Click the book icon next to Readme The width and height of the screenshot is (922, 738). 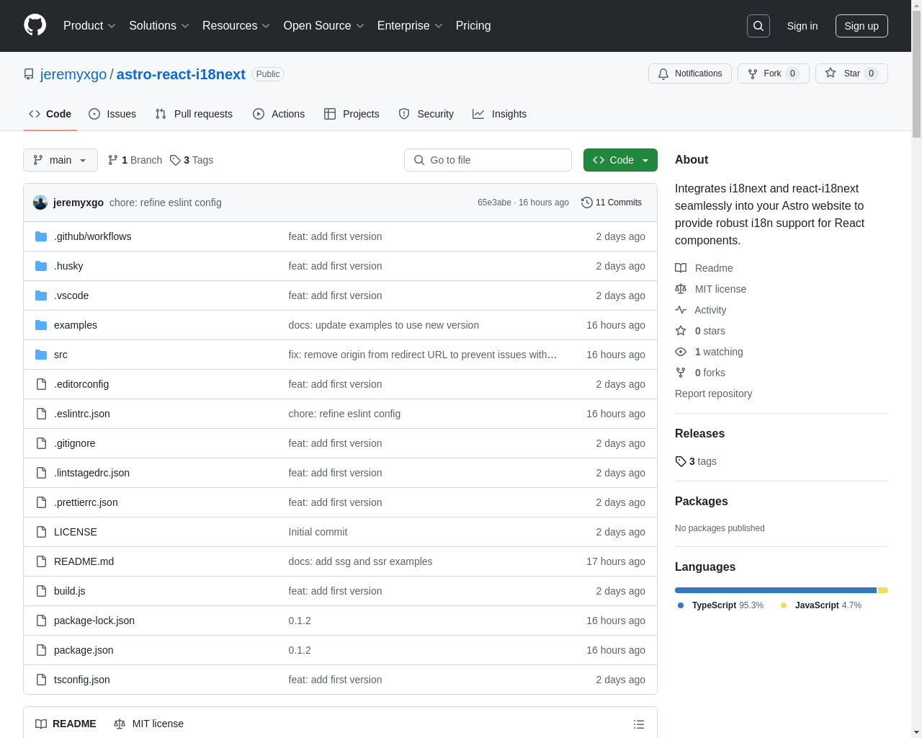681,268
